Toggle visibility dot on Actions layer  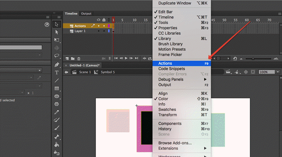point(99,26)
